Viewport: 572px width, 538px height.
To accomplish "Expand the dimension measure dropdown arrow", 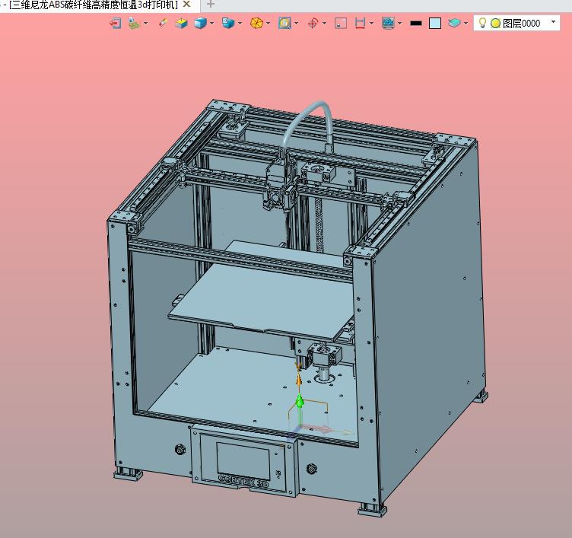I will (x=371, y=24).
